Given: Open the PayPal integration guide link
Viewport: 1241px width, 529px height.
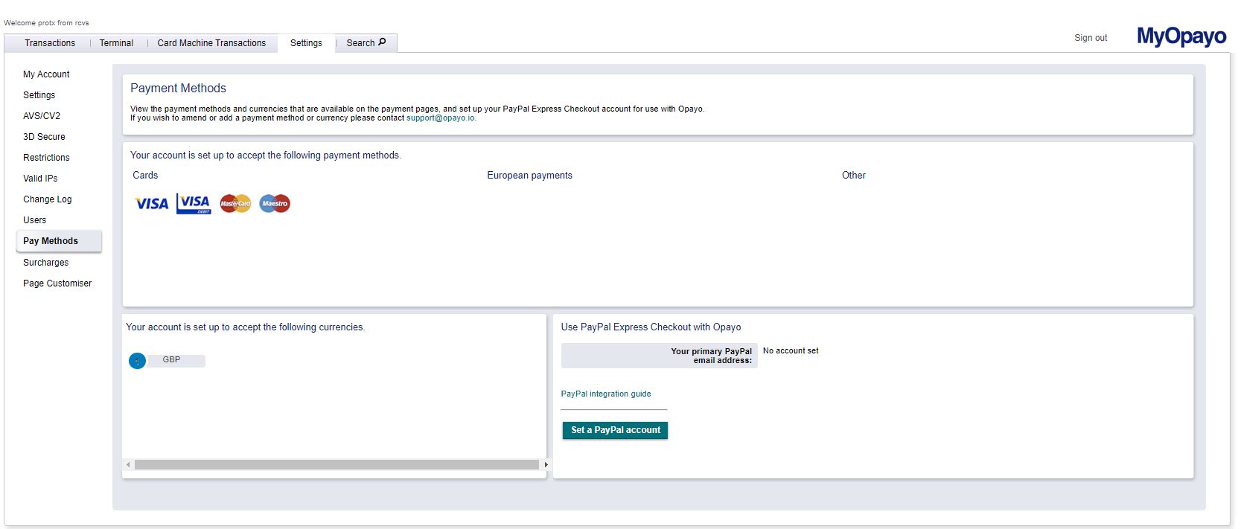Looking at the screenshot, I should coord(606,394).
